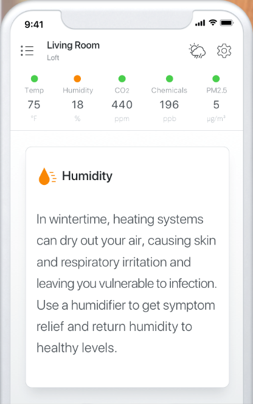Select the Chemicals sensor label
This screenshot has height=404, width=253.
click(x=169, y=91)
